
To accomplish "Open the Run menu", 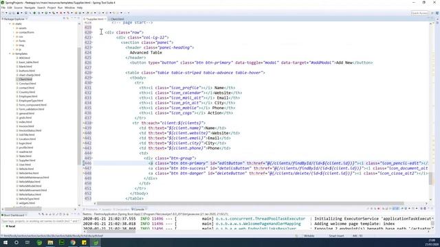I will coord(60,8).
